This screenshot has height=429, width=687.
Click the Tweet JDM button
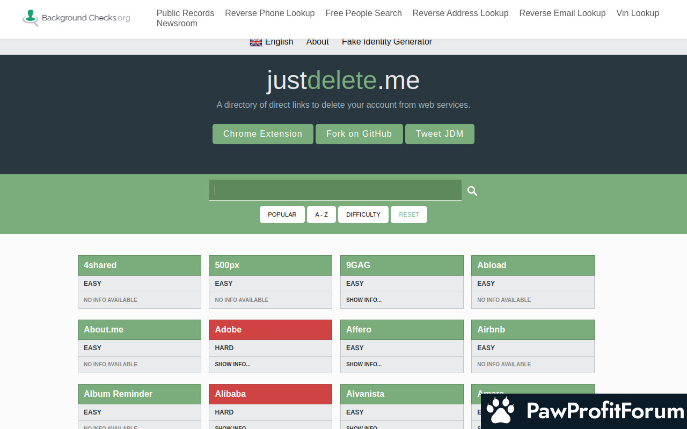pyautogui.click(x=440, y=134)
